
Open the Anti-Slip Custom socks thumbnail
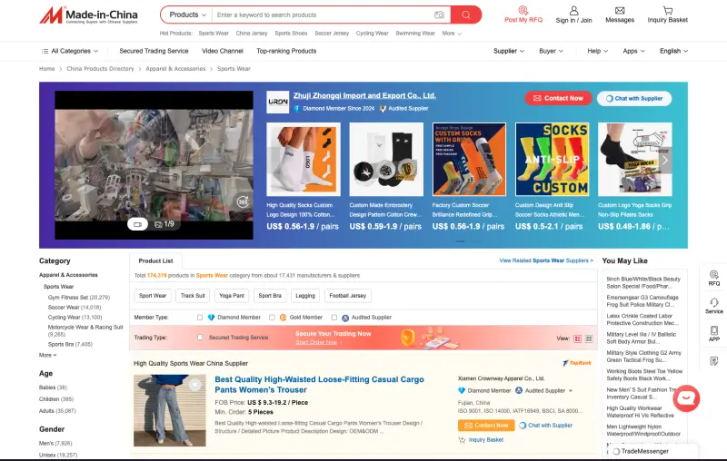coord(553,159)
